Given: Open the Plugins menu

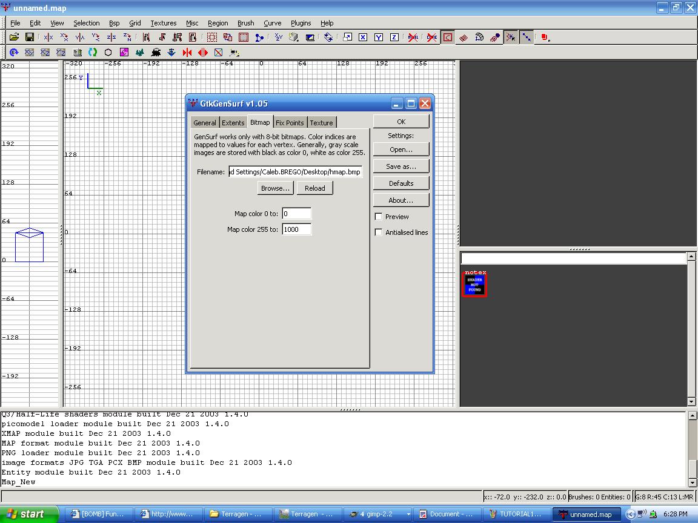Looking at the screenshot, I should pyautogui.click(x=301, y=23).
